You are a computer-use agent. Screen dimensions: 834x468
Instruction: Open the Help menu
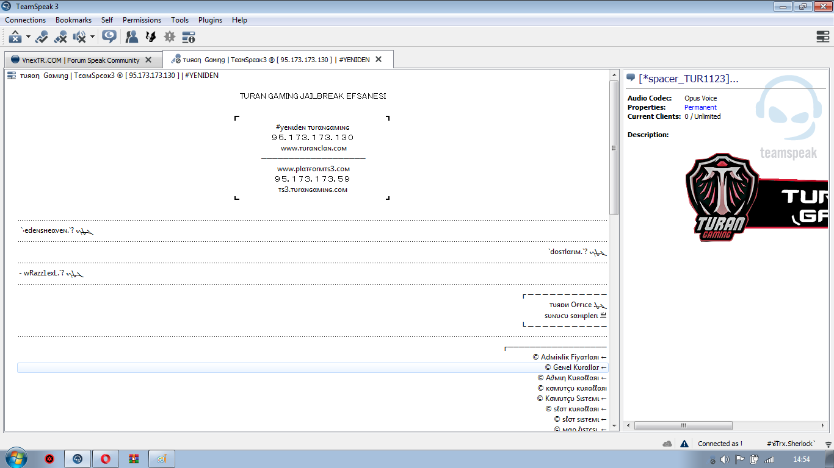[239, 20]
